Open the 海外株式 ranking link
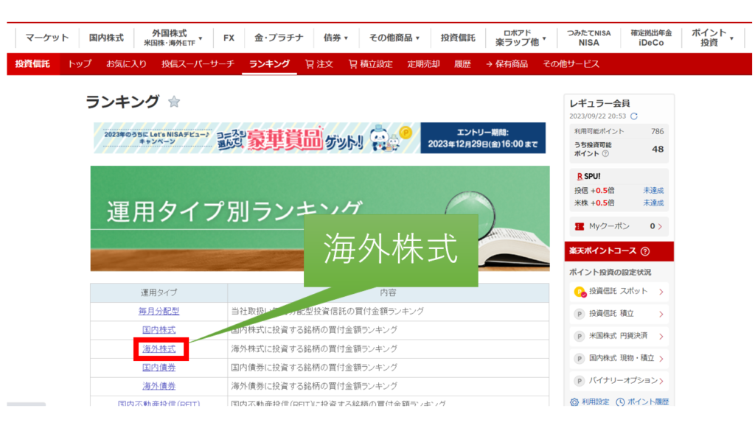 pos(159,349)
